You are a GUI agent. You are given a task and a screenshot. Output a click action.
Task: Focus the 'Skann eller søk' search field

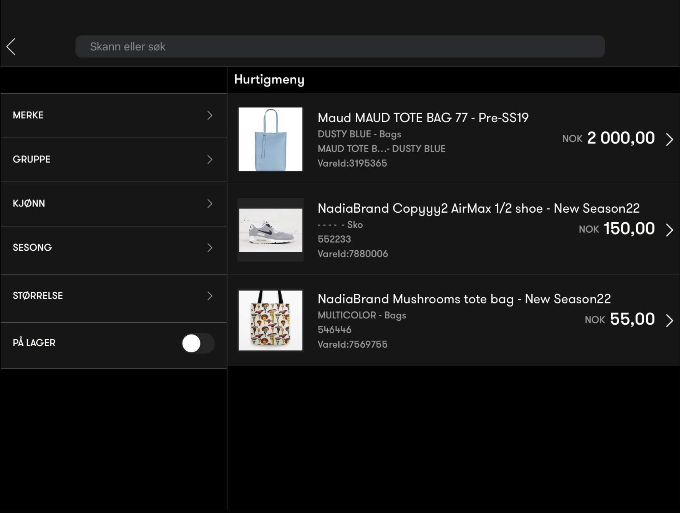[340, 47]
